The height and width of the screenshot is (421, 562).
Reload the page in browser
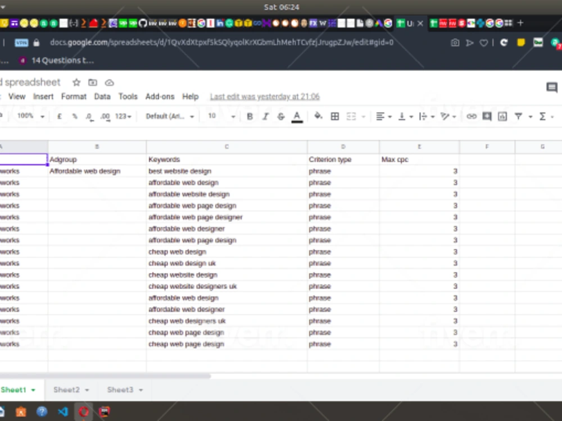tap(504, 43)
